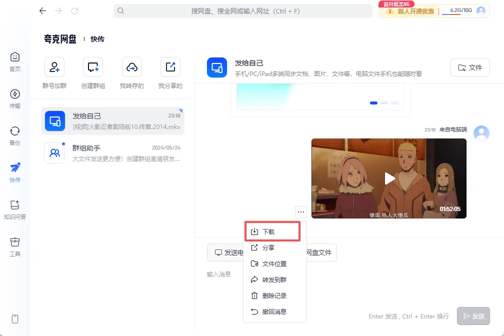504x336 pixels.
Task: Click the 发送电脑文件 button
Action: click(225, 252)
